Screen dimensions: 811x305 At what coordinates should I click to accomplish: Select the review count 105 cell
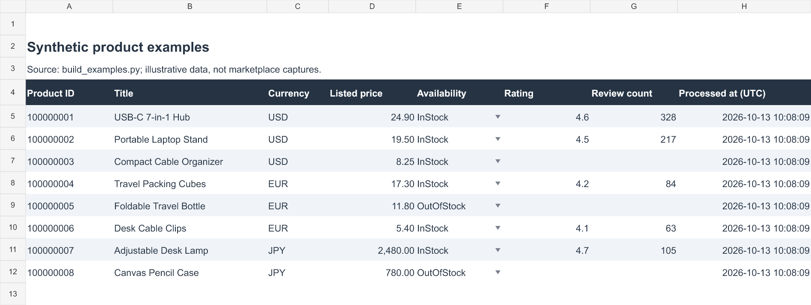(634, 250)
